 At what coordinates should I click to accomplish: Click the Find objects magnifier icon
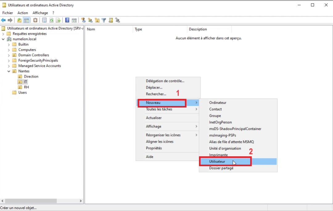tap(110, 20)
